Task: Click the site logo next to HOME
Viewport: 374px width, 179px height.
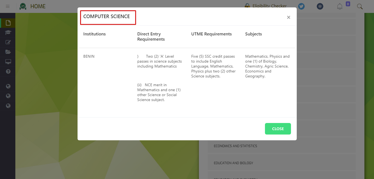Action: [23, 6]
